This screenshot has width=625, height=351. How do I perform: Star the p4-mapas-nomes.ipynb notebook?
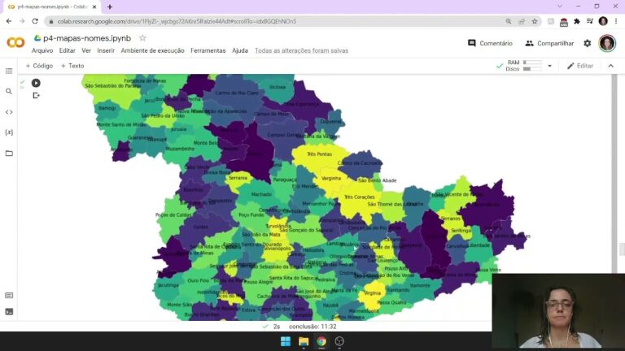pyautogui.click(x=142, y=38)
